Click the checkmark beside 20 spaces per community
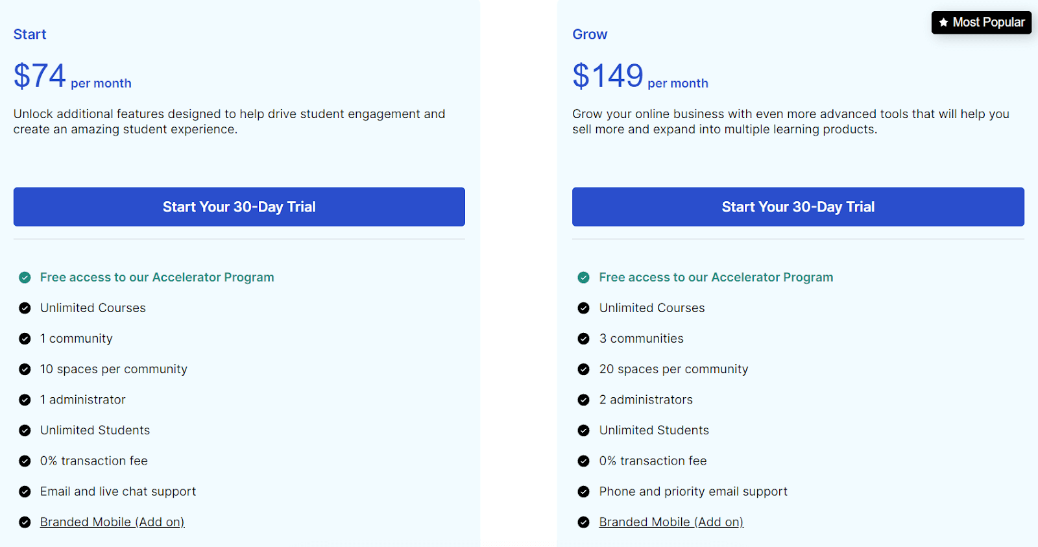The width and height of the screenshot is (1038, 547). [x=584, y=369]
